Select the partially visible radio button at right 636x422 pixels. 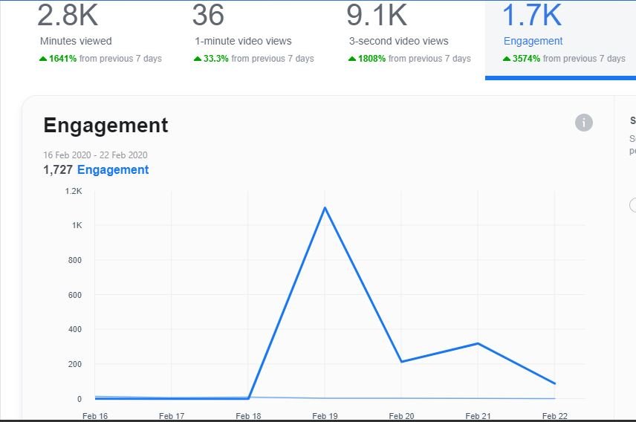click(633, 205)
